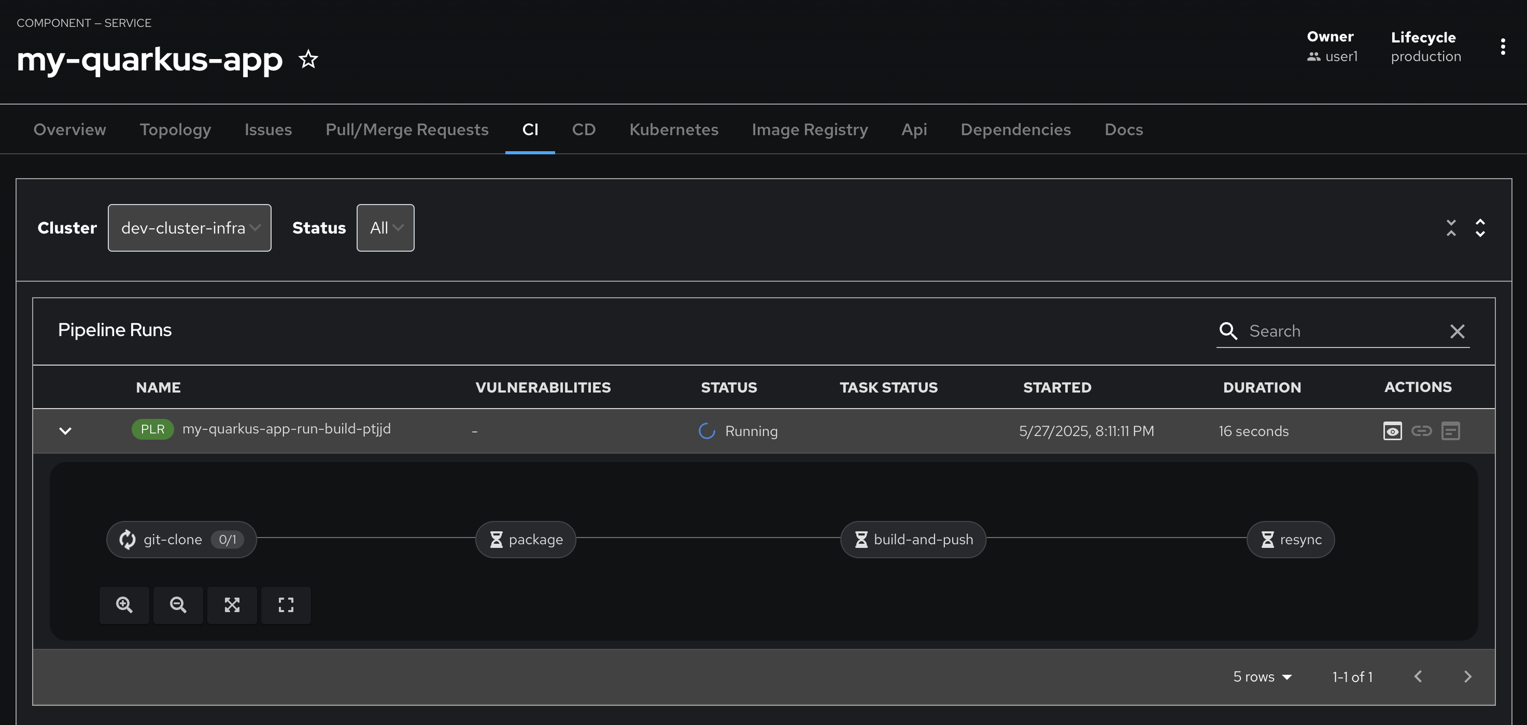Sort by VULNERABILITIES column header
The width and height of the screenshot is (1527, 725).
tap(542, 387)
